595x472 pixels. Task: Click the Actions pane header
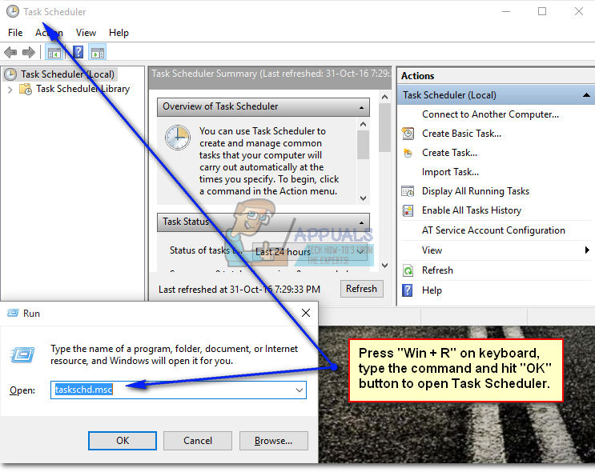coord(496,76)
